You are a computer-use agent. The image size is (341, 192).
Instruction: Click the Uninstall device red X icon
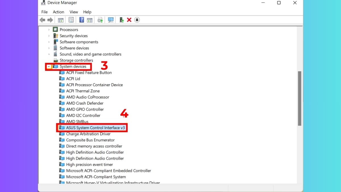click(x=129, y=20)
